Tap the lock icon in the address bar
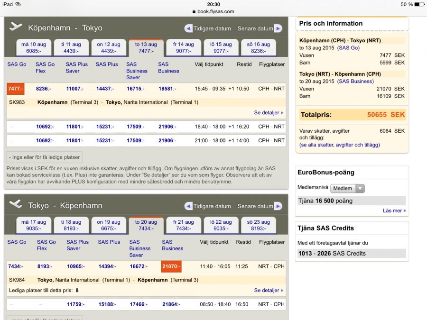Image resolution: width=427 pixels, height=320 pixels. [x=194, y=11]
